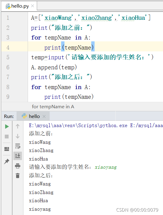Image resolution: width=163 pixels, height=215 pixels.
Task: Print the console output
Action: 18,166
